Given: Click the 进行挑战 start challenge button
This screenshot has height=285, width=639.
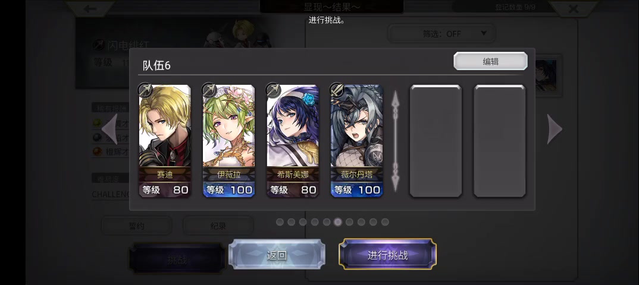Looking at the screenshot, I should click(387, 255).
